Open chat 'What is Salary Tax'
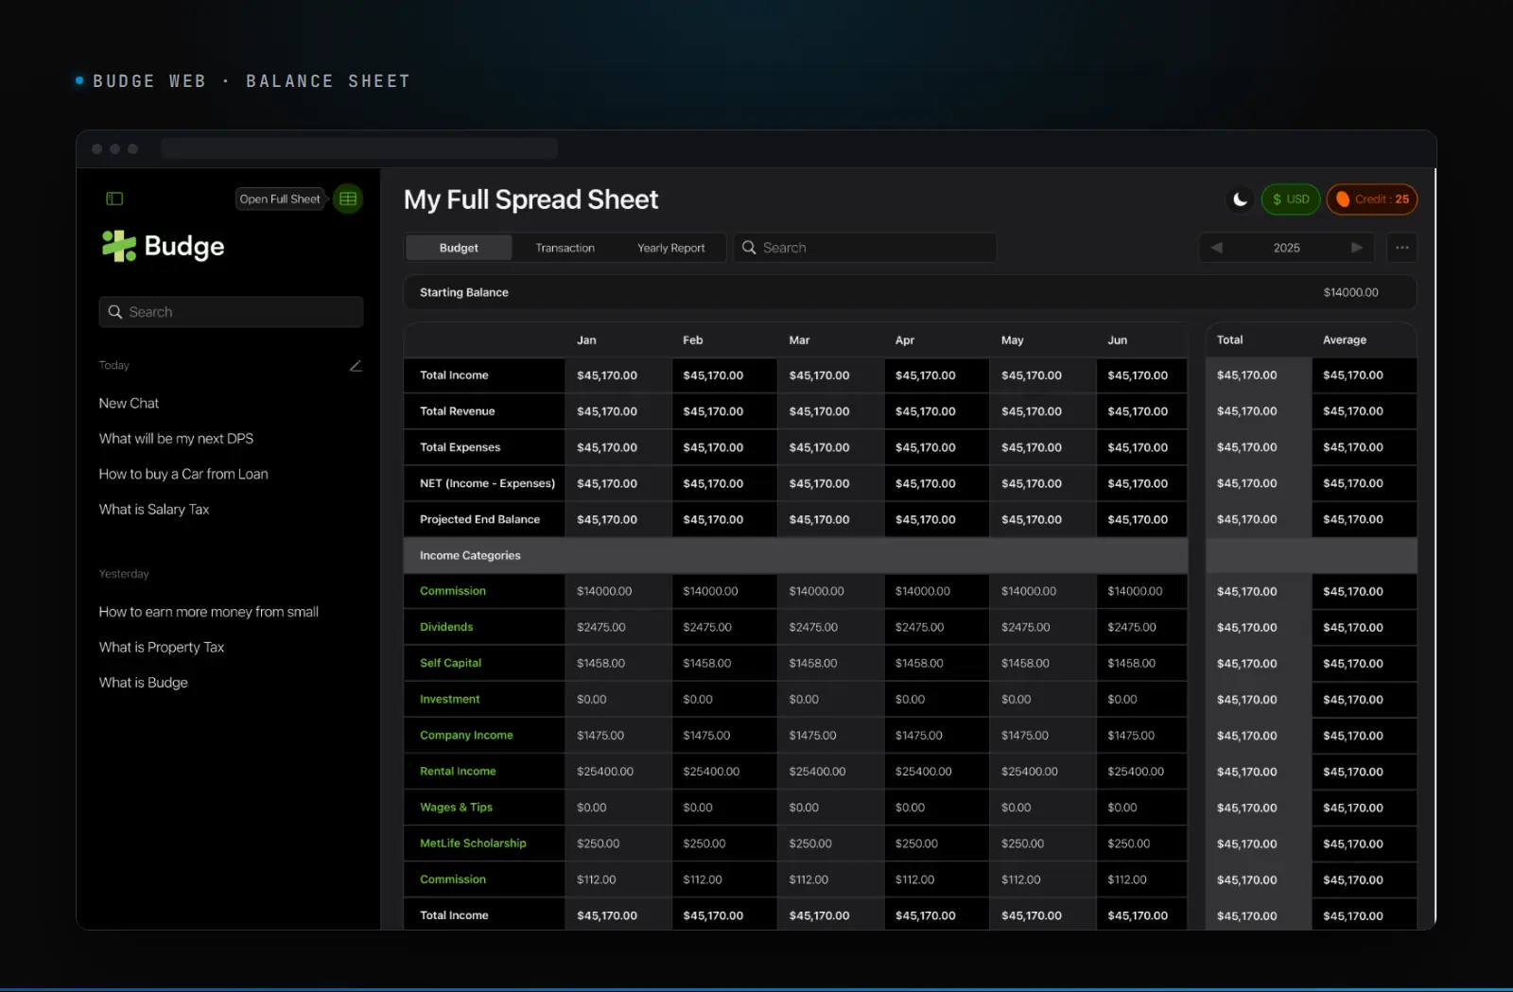 point(154,510)
